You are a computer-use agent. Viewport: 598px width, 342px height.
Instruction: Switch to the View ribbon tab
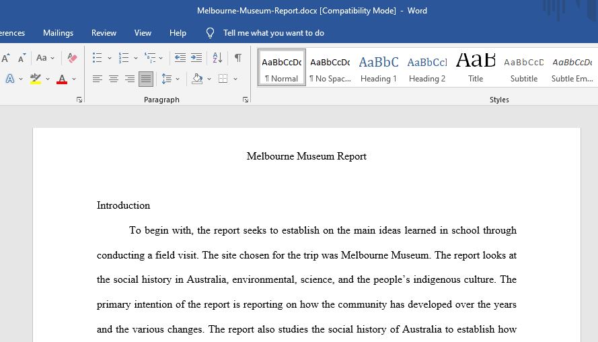[143, 33]
